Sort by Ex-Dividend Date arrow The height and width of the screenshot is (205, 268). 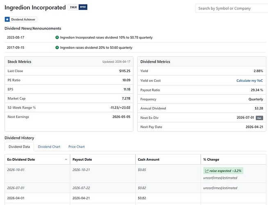click(66, 159)
